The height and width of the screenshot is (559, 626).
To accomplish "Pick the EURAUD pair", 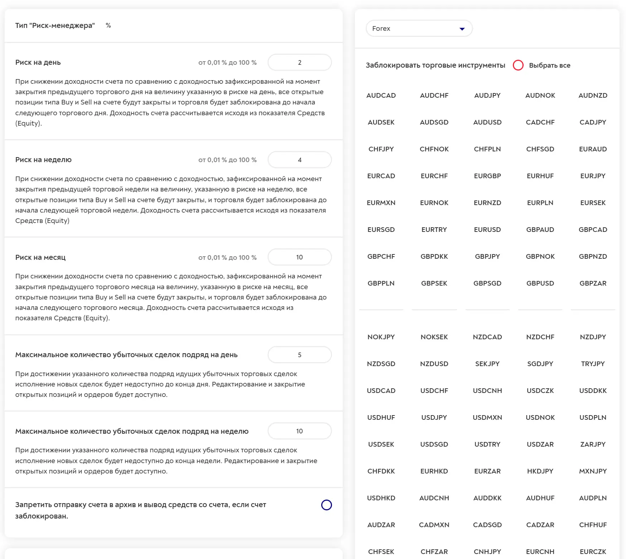I will click(593, 149).
